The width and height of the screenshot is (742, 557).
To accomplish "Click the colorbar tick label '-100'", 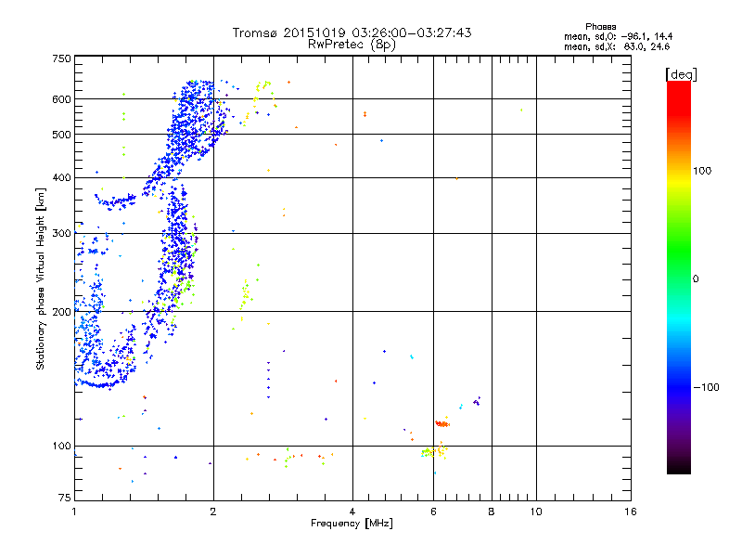I will click(706, 387).
